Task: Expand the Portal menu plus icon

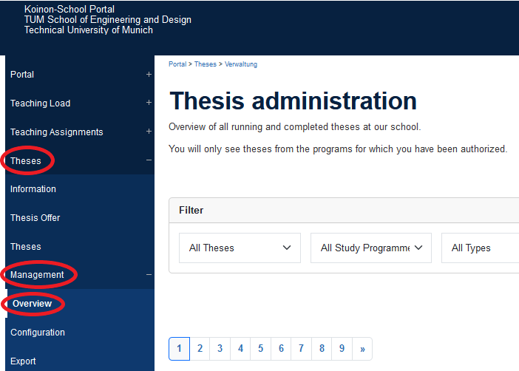Action: click(x=149, y=75)
